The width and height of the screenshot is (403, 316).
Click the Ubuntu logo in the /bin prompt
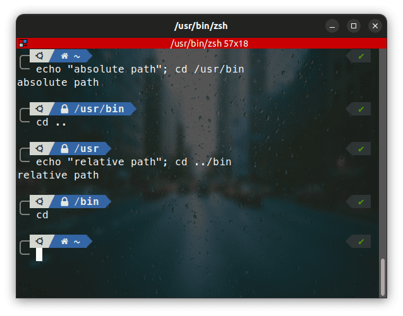[x=39, y=202]
